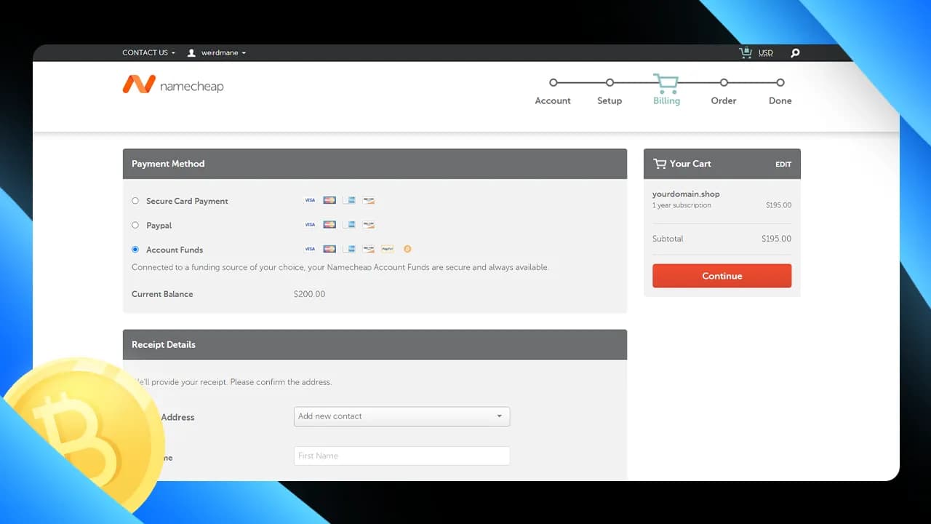Select the Secure Card Payment radio button

pos(135,200)
